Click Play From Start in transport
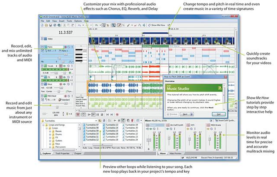 [x=89, y=115]
